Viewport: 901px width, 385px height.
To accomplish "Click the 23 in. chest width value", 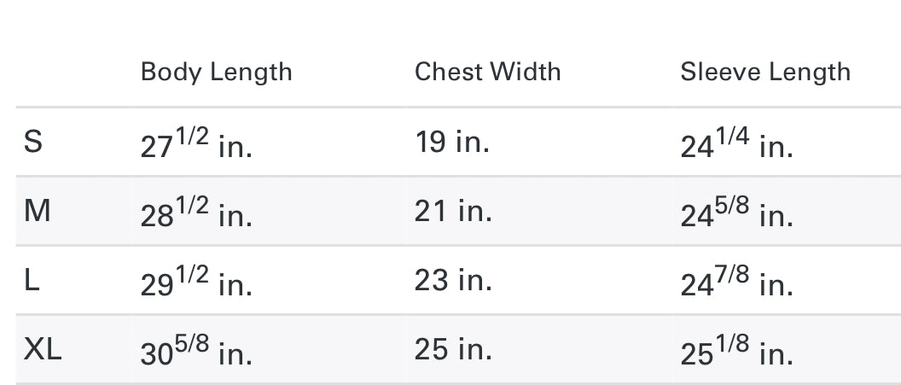I will point(452,280).
